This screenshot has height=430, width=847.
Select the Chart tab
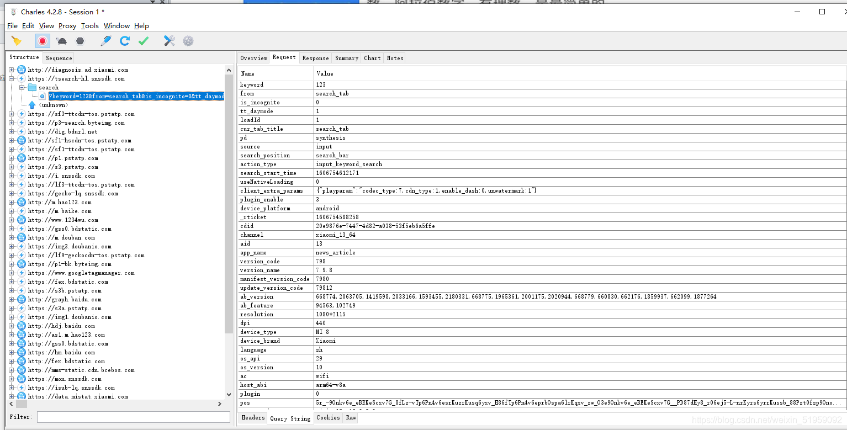(372, 58)
